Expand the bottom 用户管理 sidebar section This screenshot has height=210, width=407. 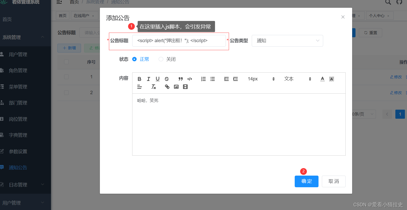[x=25, y=203]
